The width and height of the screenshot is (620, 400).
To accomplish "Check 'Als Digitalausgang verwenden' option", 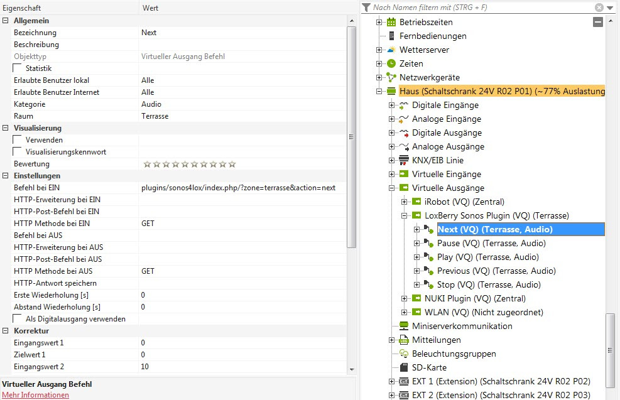I will tap(18, 318).
